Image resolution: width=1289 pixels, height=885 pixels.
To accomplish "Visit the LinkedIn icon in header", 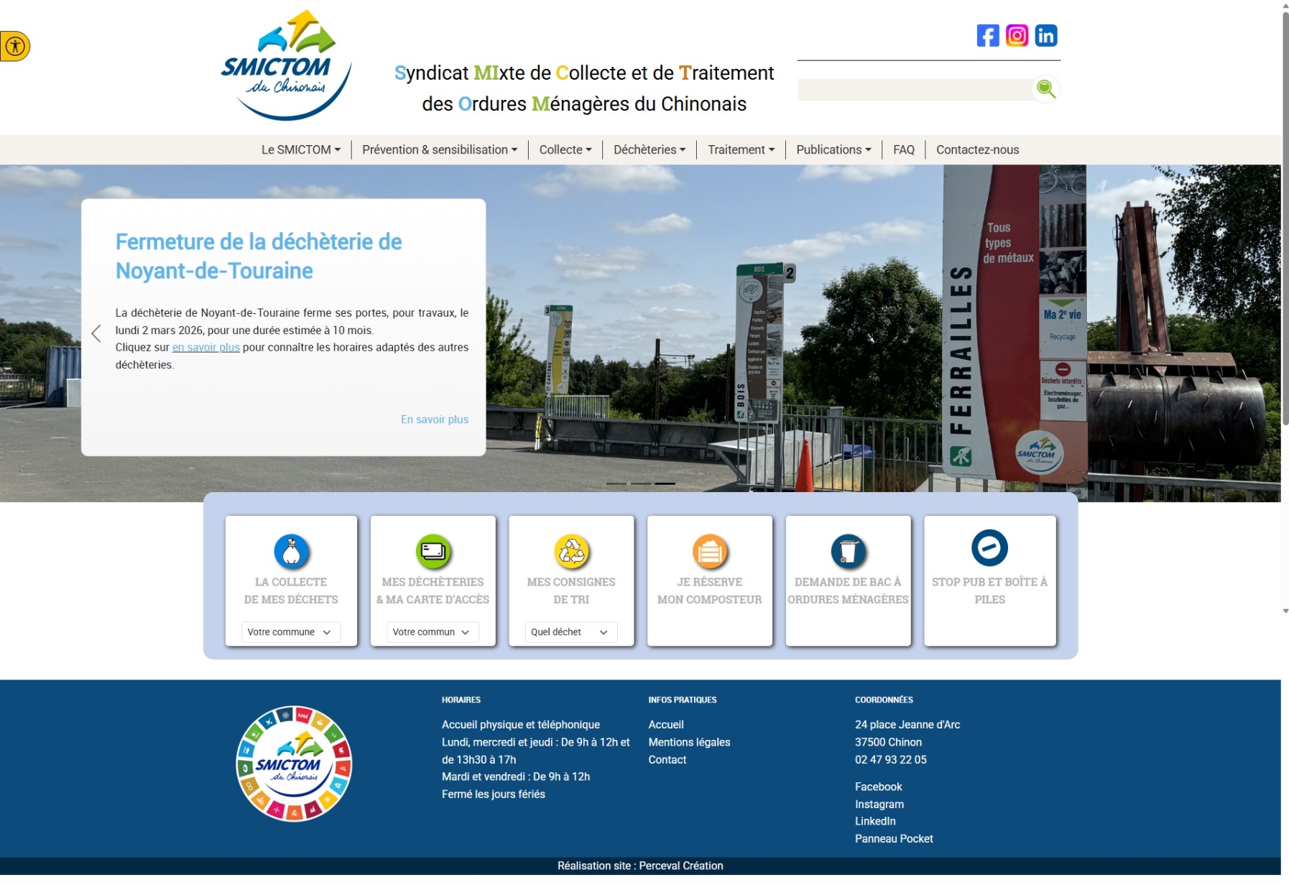I will pyautogui.click(x=1045, y=35).
